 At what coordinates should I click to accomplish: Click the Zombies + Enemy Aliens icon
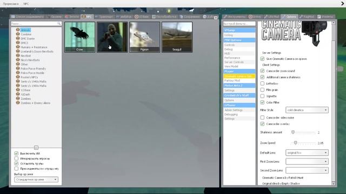point(18,103)
